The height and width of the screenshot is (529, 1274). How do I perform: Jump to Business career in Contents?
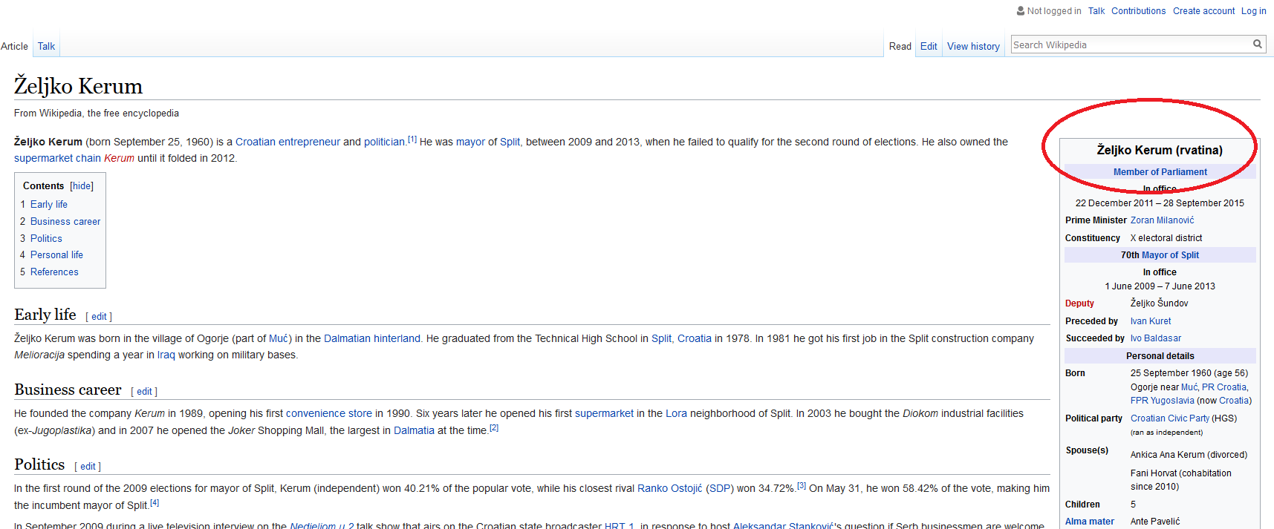point(65,221)
